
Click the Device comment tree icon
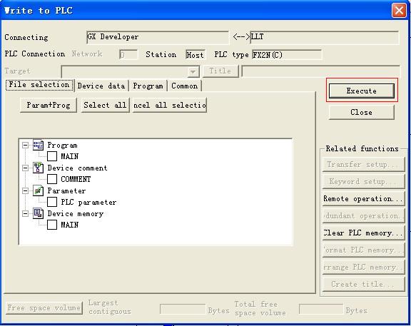pyautogui.click(x=38, y=168)
